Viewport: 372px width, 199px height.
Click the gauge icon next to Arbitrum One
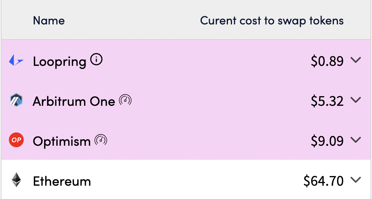(125, 100)
